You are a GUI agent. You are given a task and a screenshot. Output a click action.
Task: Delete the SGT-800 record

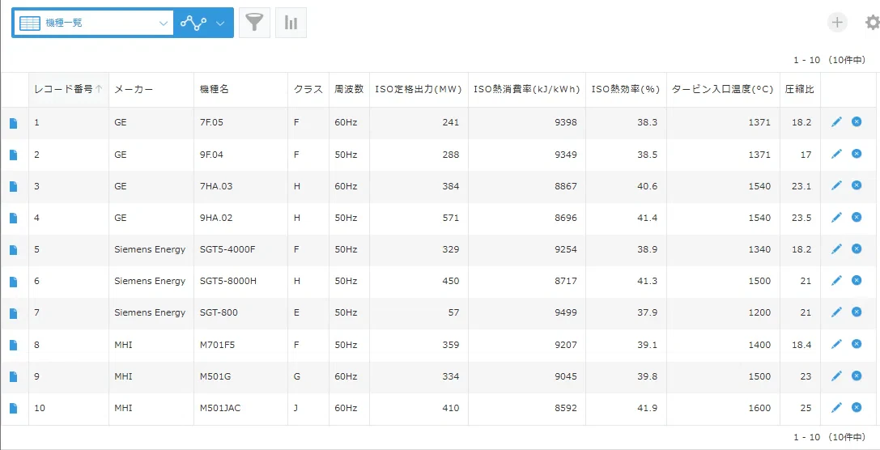tap(857, 312)
